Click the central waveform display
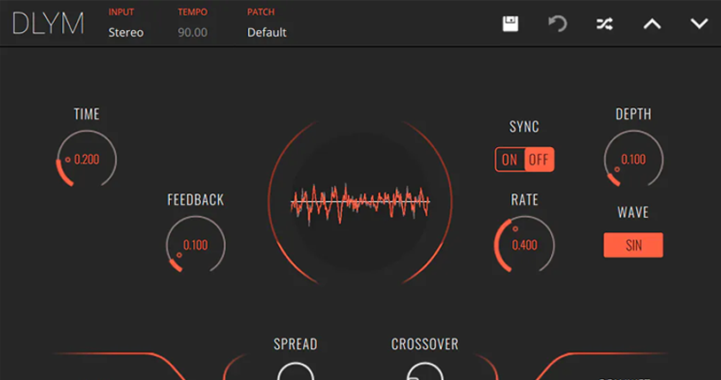Screen dimensions: 721x380 pyautogui.click(x=360, y=203)
